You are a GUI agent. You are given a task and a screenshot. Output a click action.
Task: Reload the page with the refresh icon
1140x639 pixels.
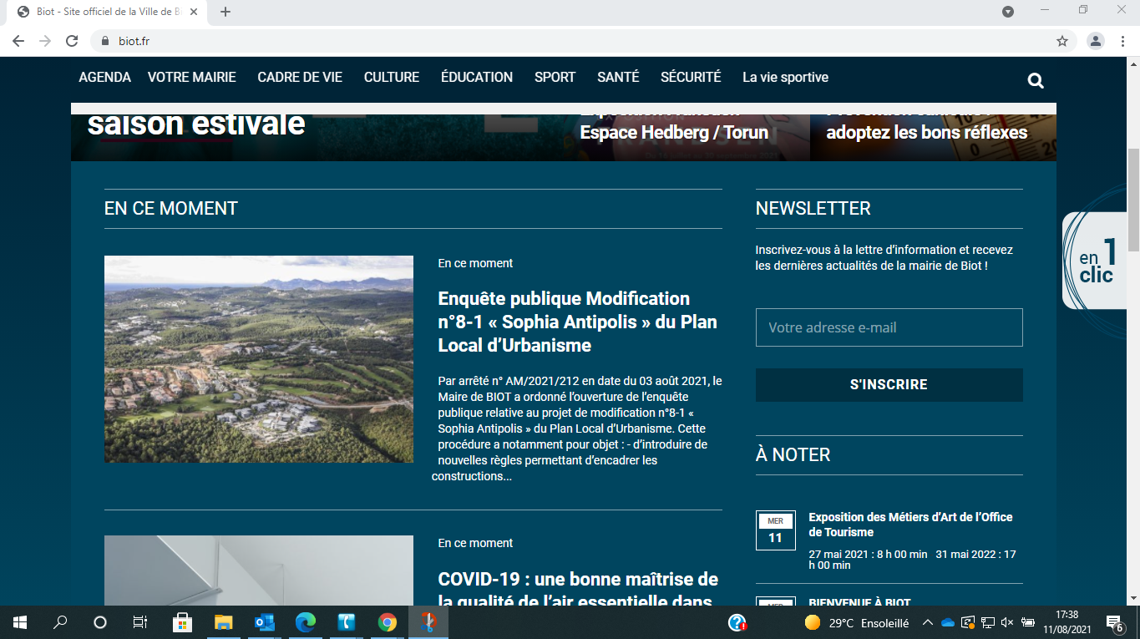[x=72, y=41]
